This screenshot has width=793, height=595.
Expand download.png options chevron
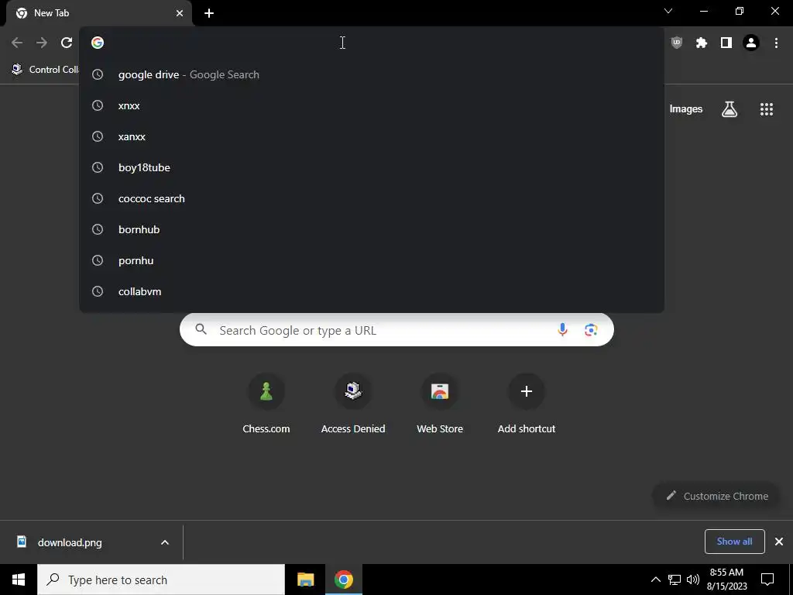point(165,542)
